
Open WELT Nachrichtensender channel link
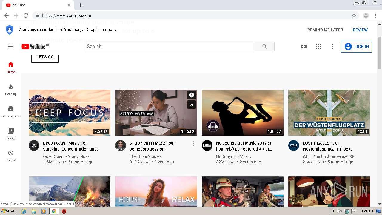[326, 156]
